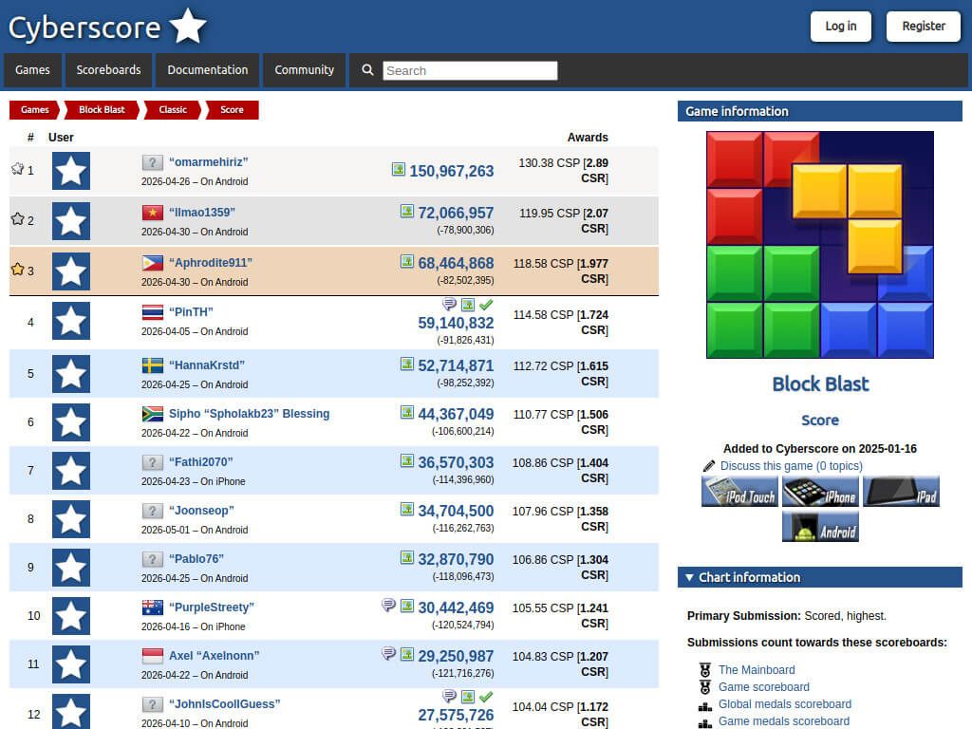Click the comment bubble icon on PurpleStreety's row
The image size is (972, 729).
pos(388,605)
